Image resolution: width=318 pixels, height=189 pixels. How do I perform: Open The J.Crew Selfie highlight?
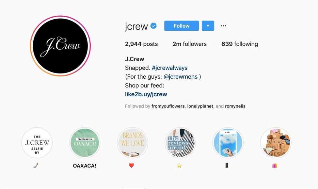tap(37, 143)
